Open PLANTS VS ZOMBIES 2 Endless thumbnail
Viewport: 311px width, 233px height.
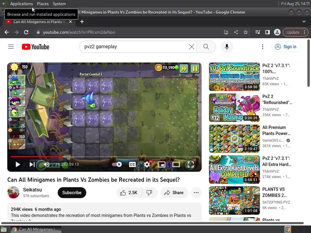(x=234, y=200)
